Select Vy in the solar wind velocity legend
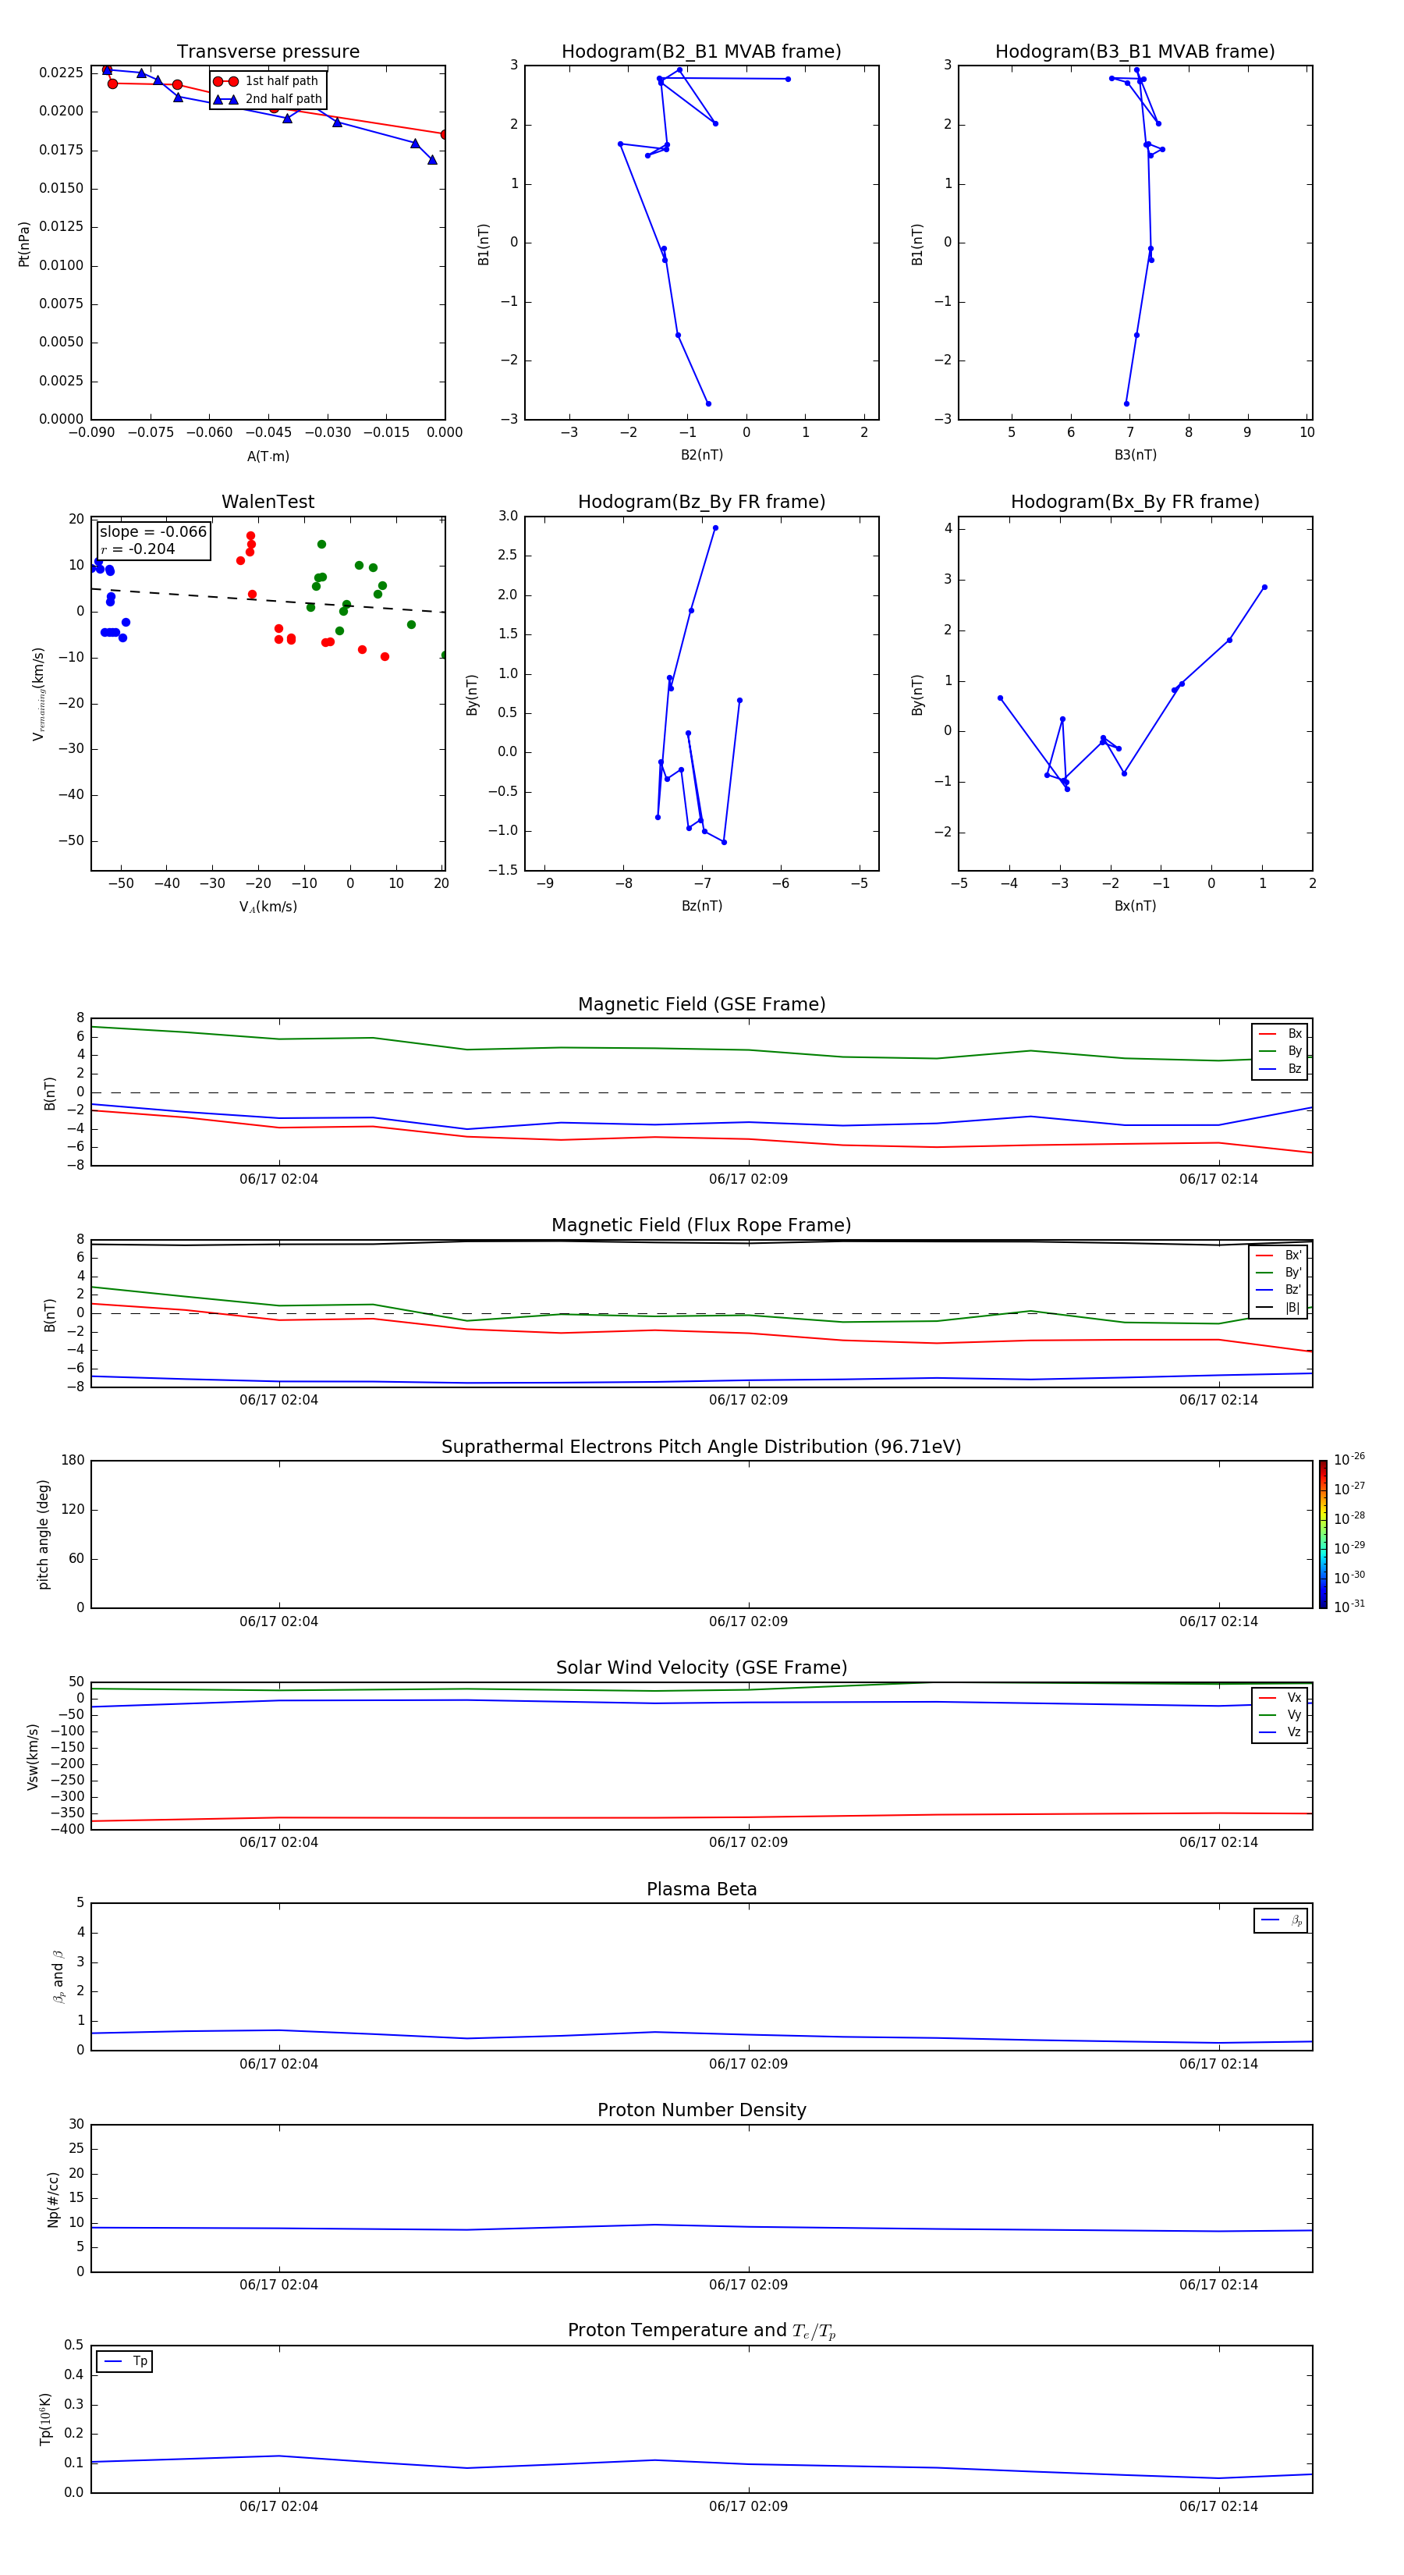 pyautogui.click(x=1280, y=1715)
